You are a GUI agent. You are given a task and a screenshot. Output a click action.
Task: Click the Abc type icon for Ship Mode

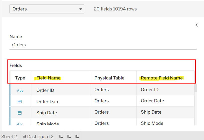[x=20, y=124]
